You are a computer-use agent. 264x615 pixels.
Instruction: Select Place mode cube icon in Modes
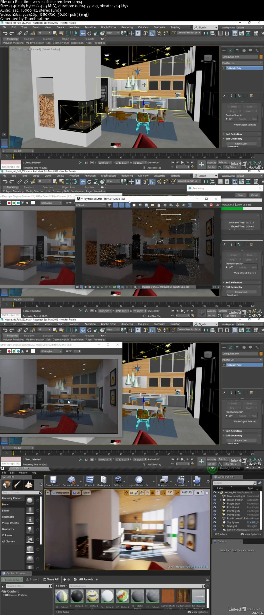[6, 485]
